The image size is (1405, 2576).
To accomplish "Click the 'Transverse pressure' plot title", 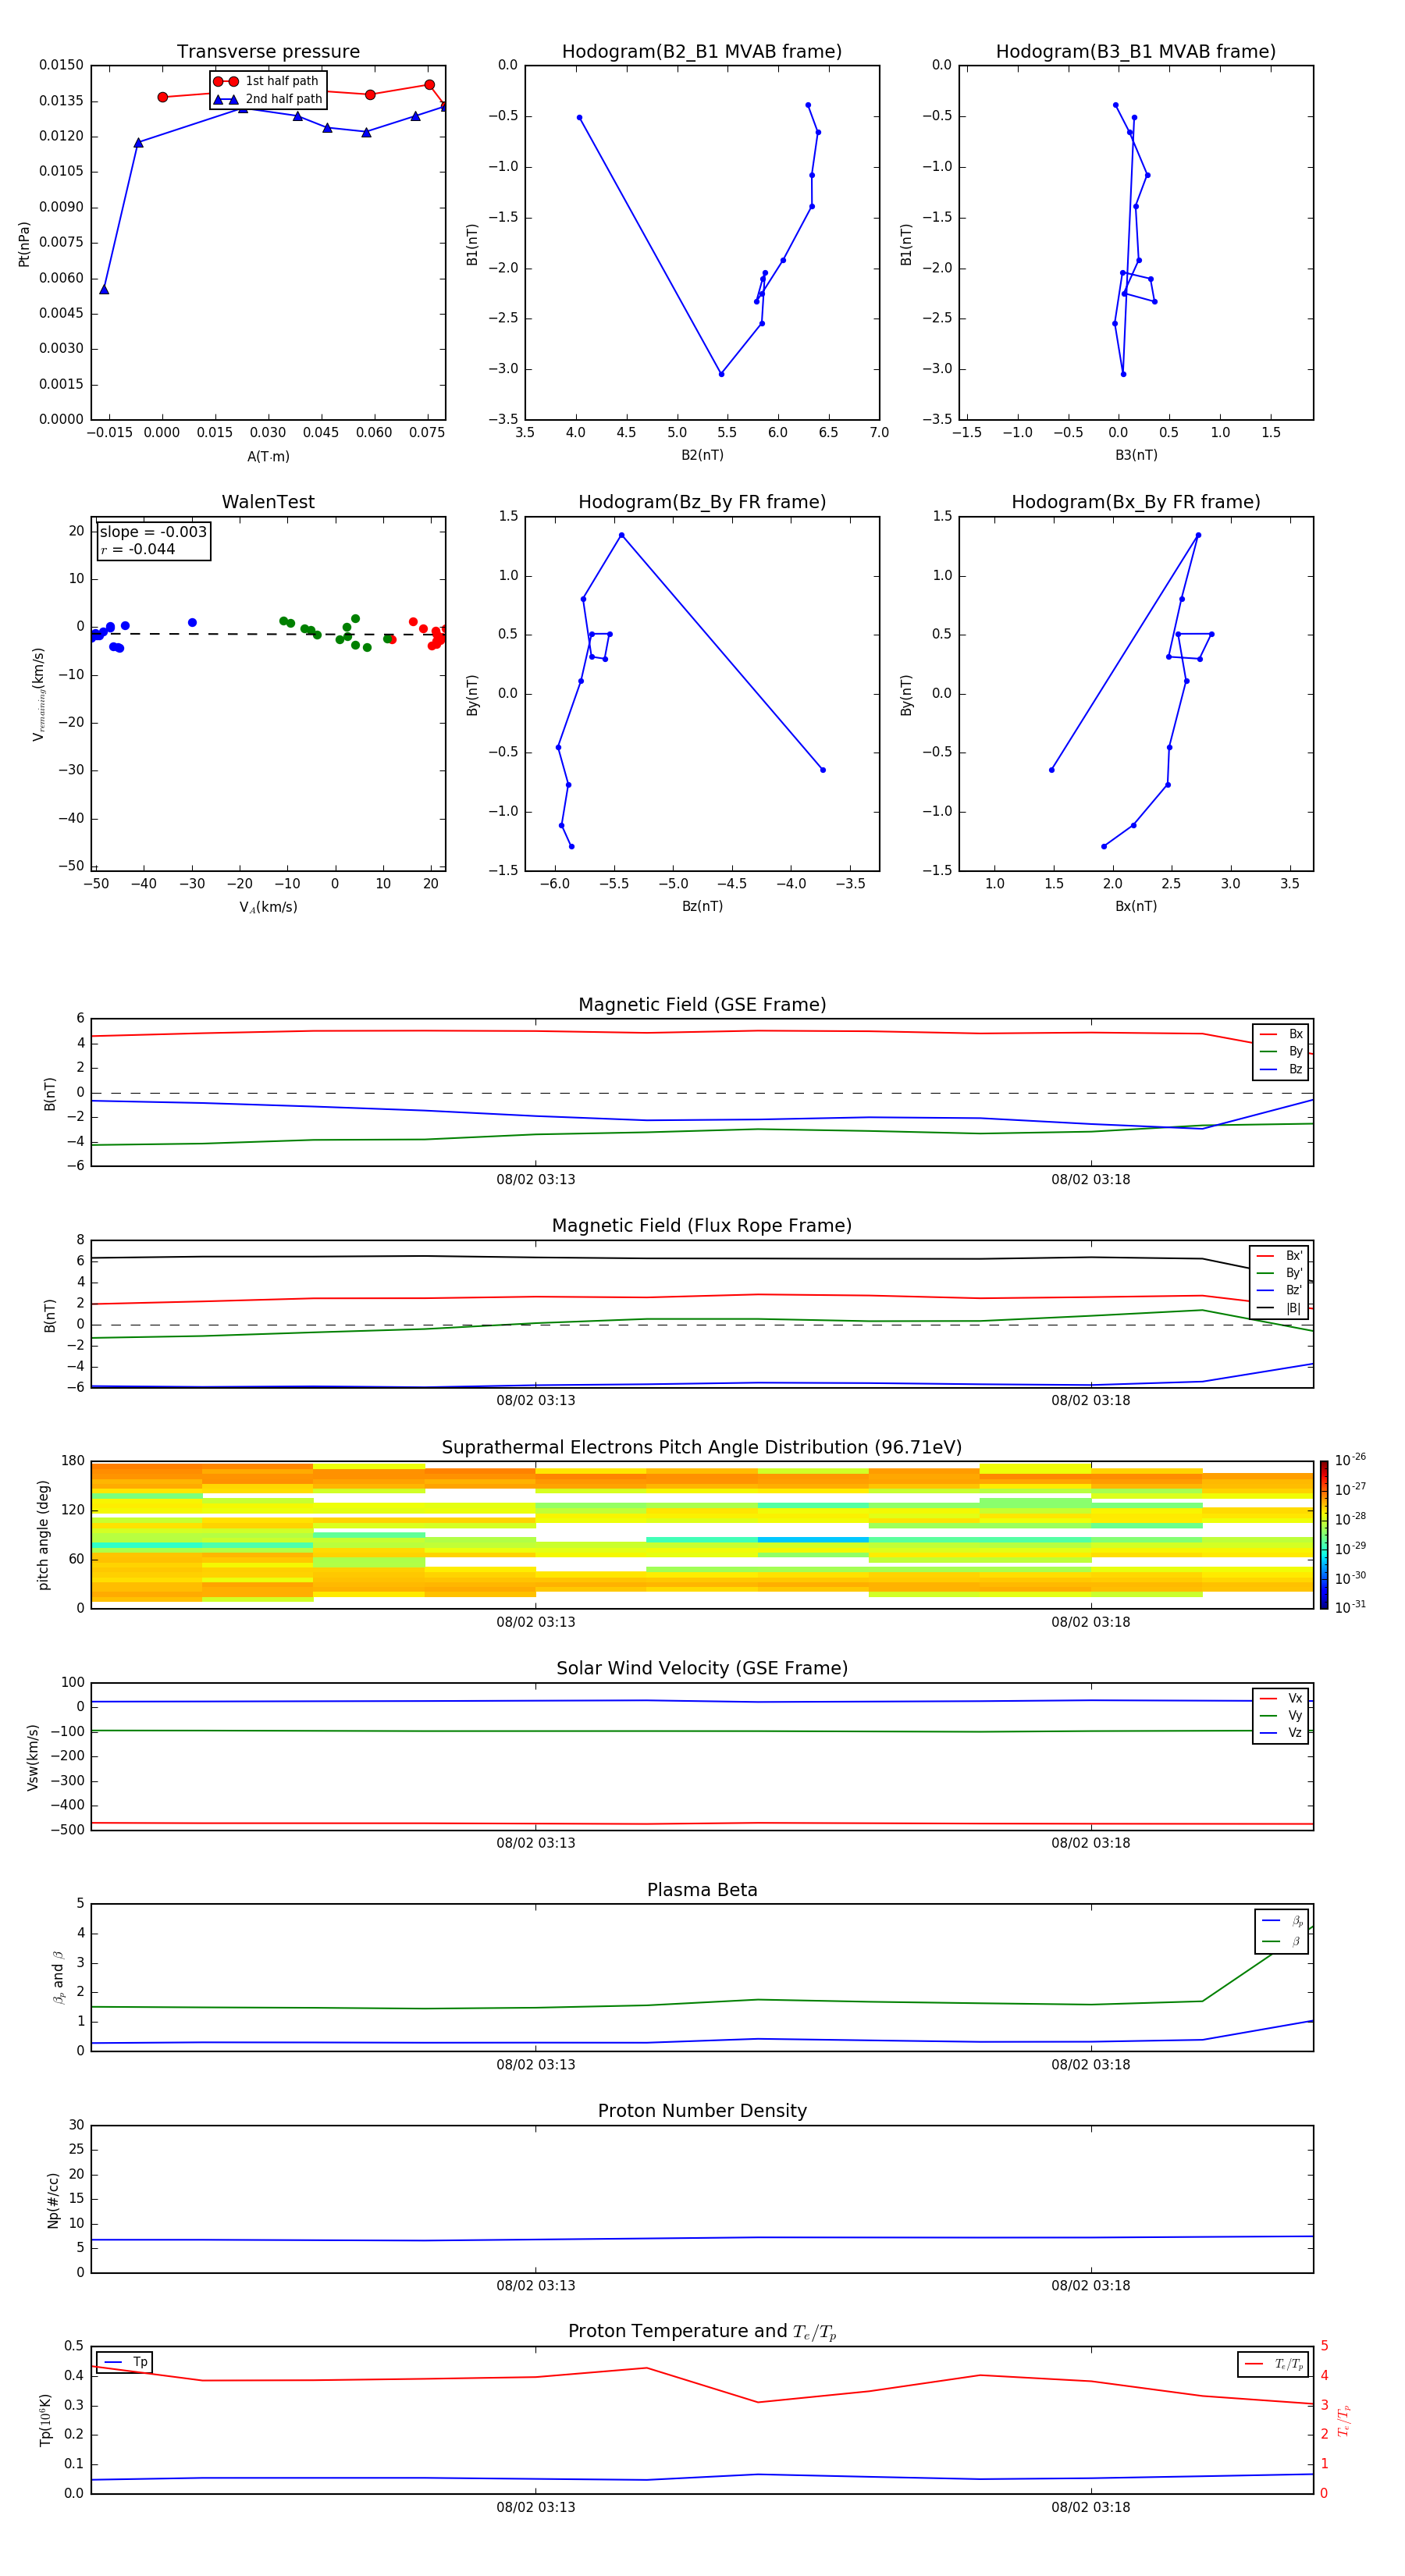I will [x=268, y=52].
